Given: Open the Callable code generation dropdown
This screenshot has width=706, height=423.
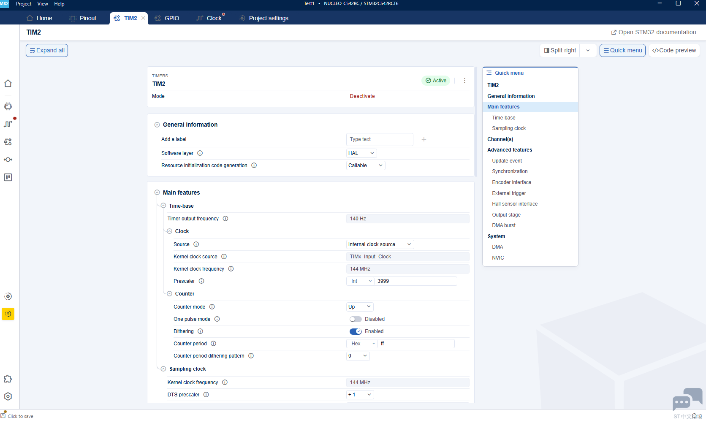Looking at the screenshot, I should tap(366, 165).
